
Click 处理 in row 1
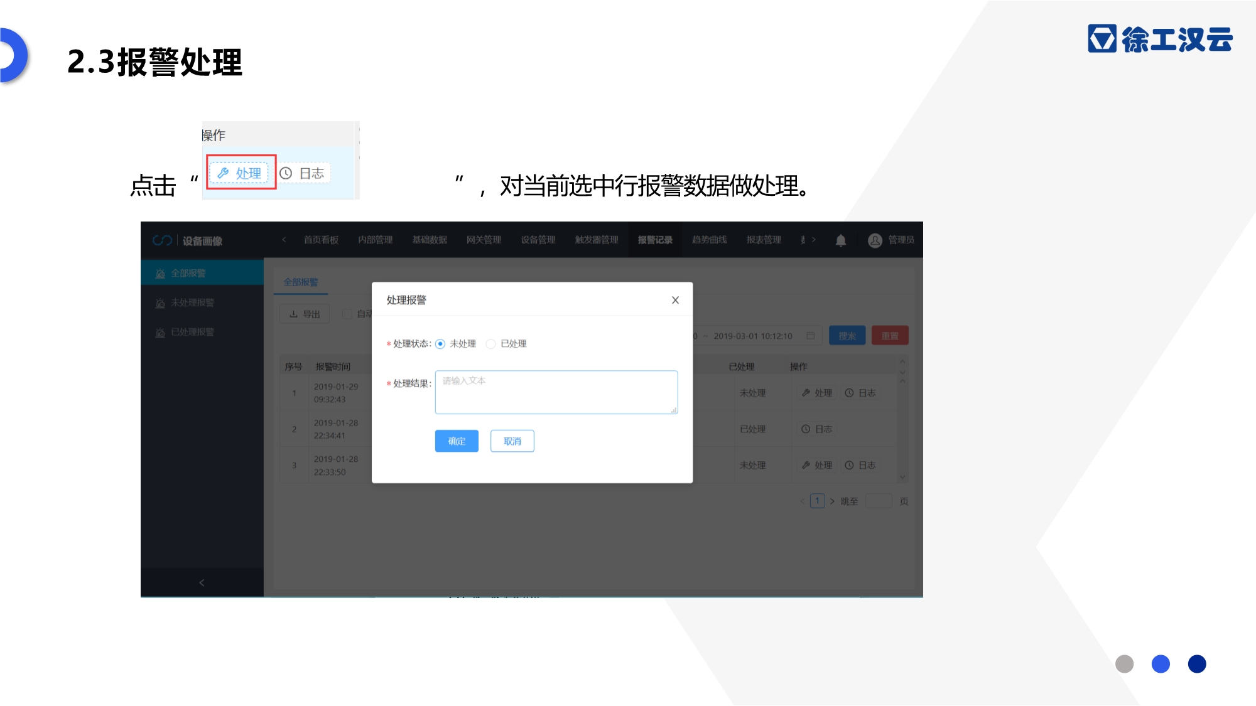[817, 393]
